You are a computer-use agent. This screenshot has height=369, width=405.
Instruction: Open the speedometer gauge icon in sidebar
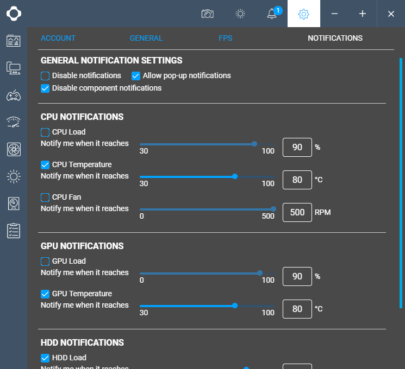[x=14, y=122]
